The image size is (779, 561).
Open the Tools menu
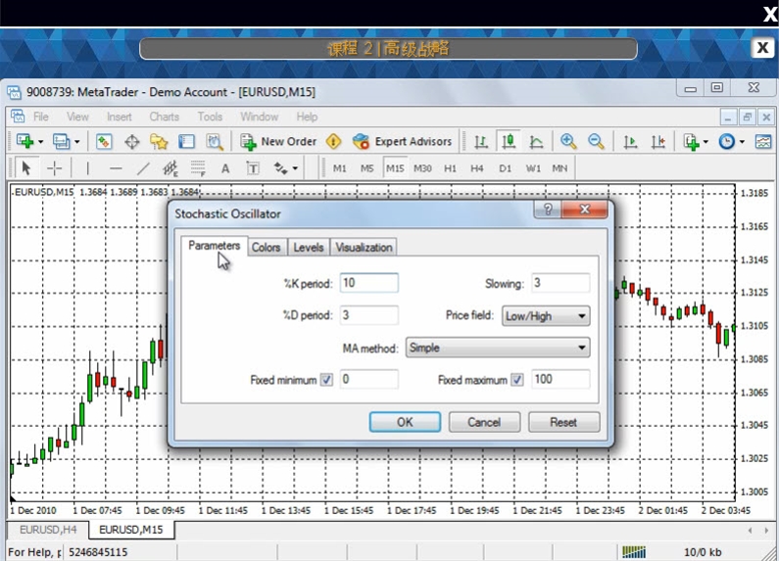click(210, 117)
